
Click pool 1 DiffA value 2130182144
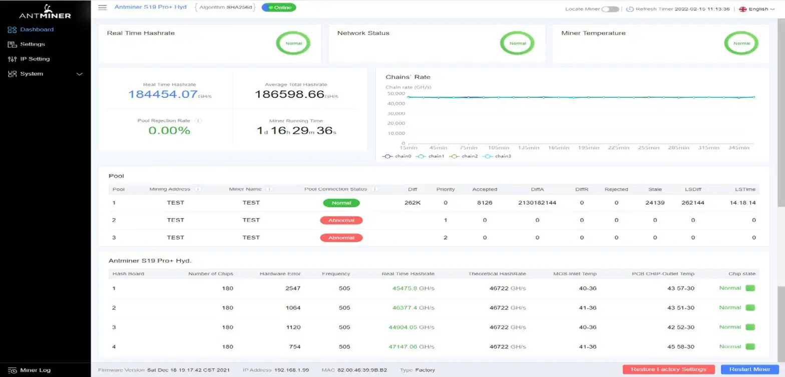click(537, 203)
